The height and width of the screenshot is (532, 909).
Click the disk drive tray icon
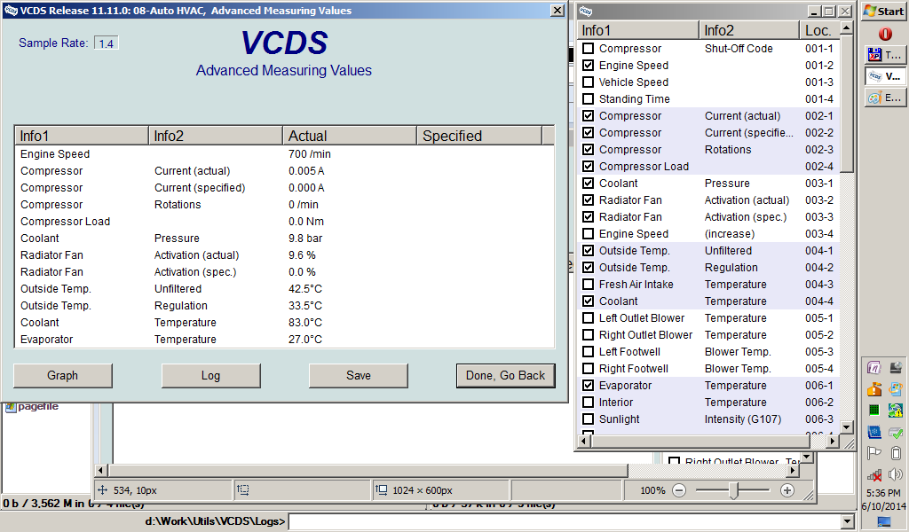click(896, 367)
